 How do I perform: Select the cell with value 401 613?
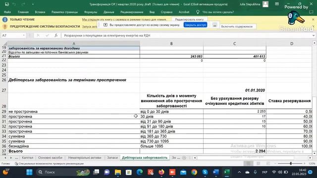(234, 56)
